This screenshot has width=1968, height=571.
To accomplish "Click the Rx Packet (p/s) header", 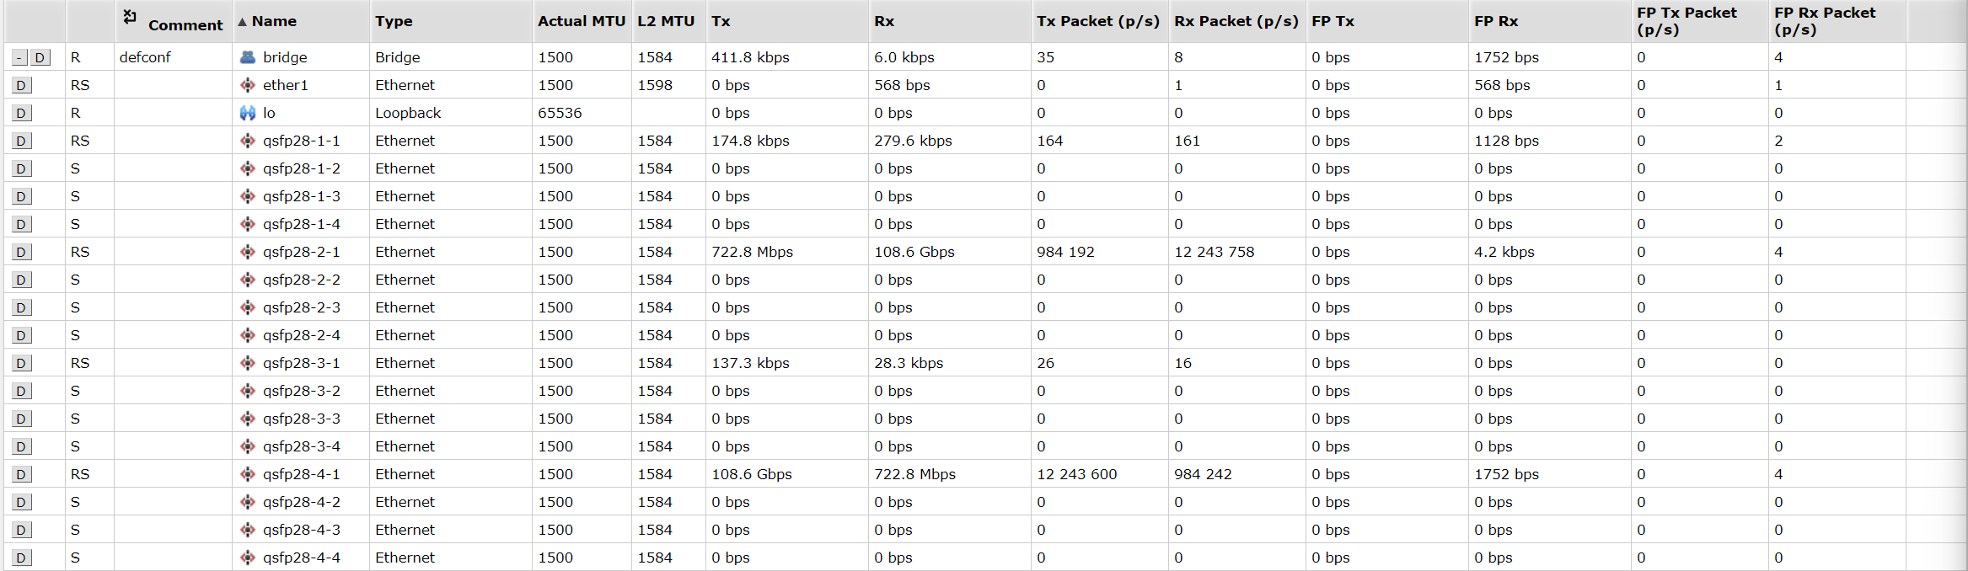I will tap(1236, 21).
